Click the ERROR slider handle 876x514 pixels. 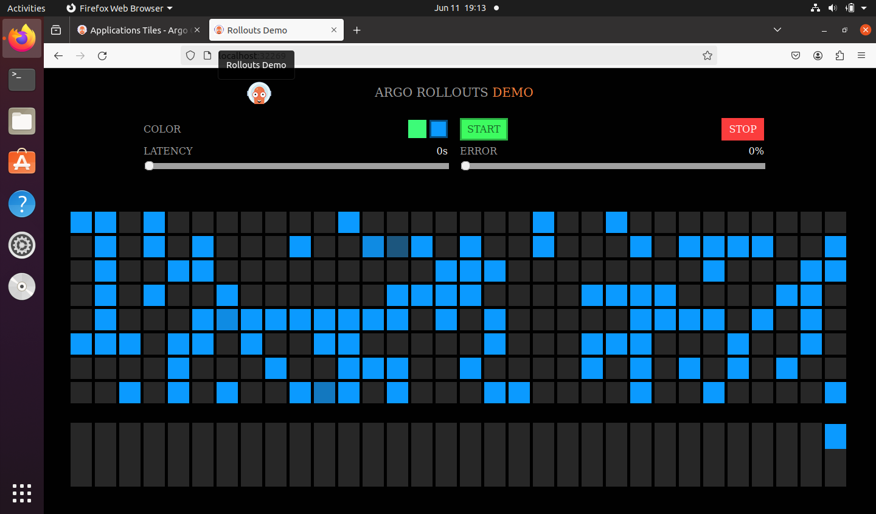465,166
